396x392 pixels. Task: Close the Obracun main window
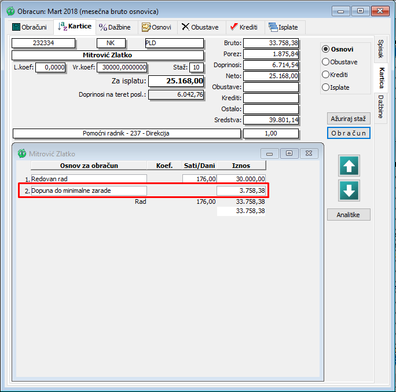coord(380,11)
